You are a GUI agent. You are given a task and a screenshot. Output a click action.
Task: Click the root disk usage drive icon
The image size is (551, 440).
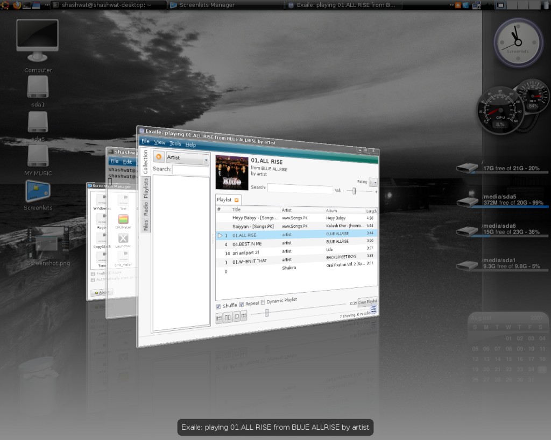[467, 168]
